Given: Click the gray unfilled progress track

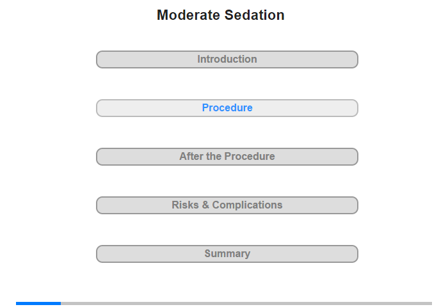Looking at the screenshot, I should coord(246,303).
